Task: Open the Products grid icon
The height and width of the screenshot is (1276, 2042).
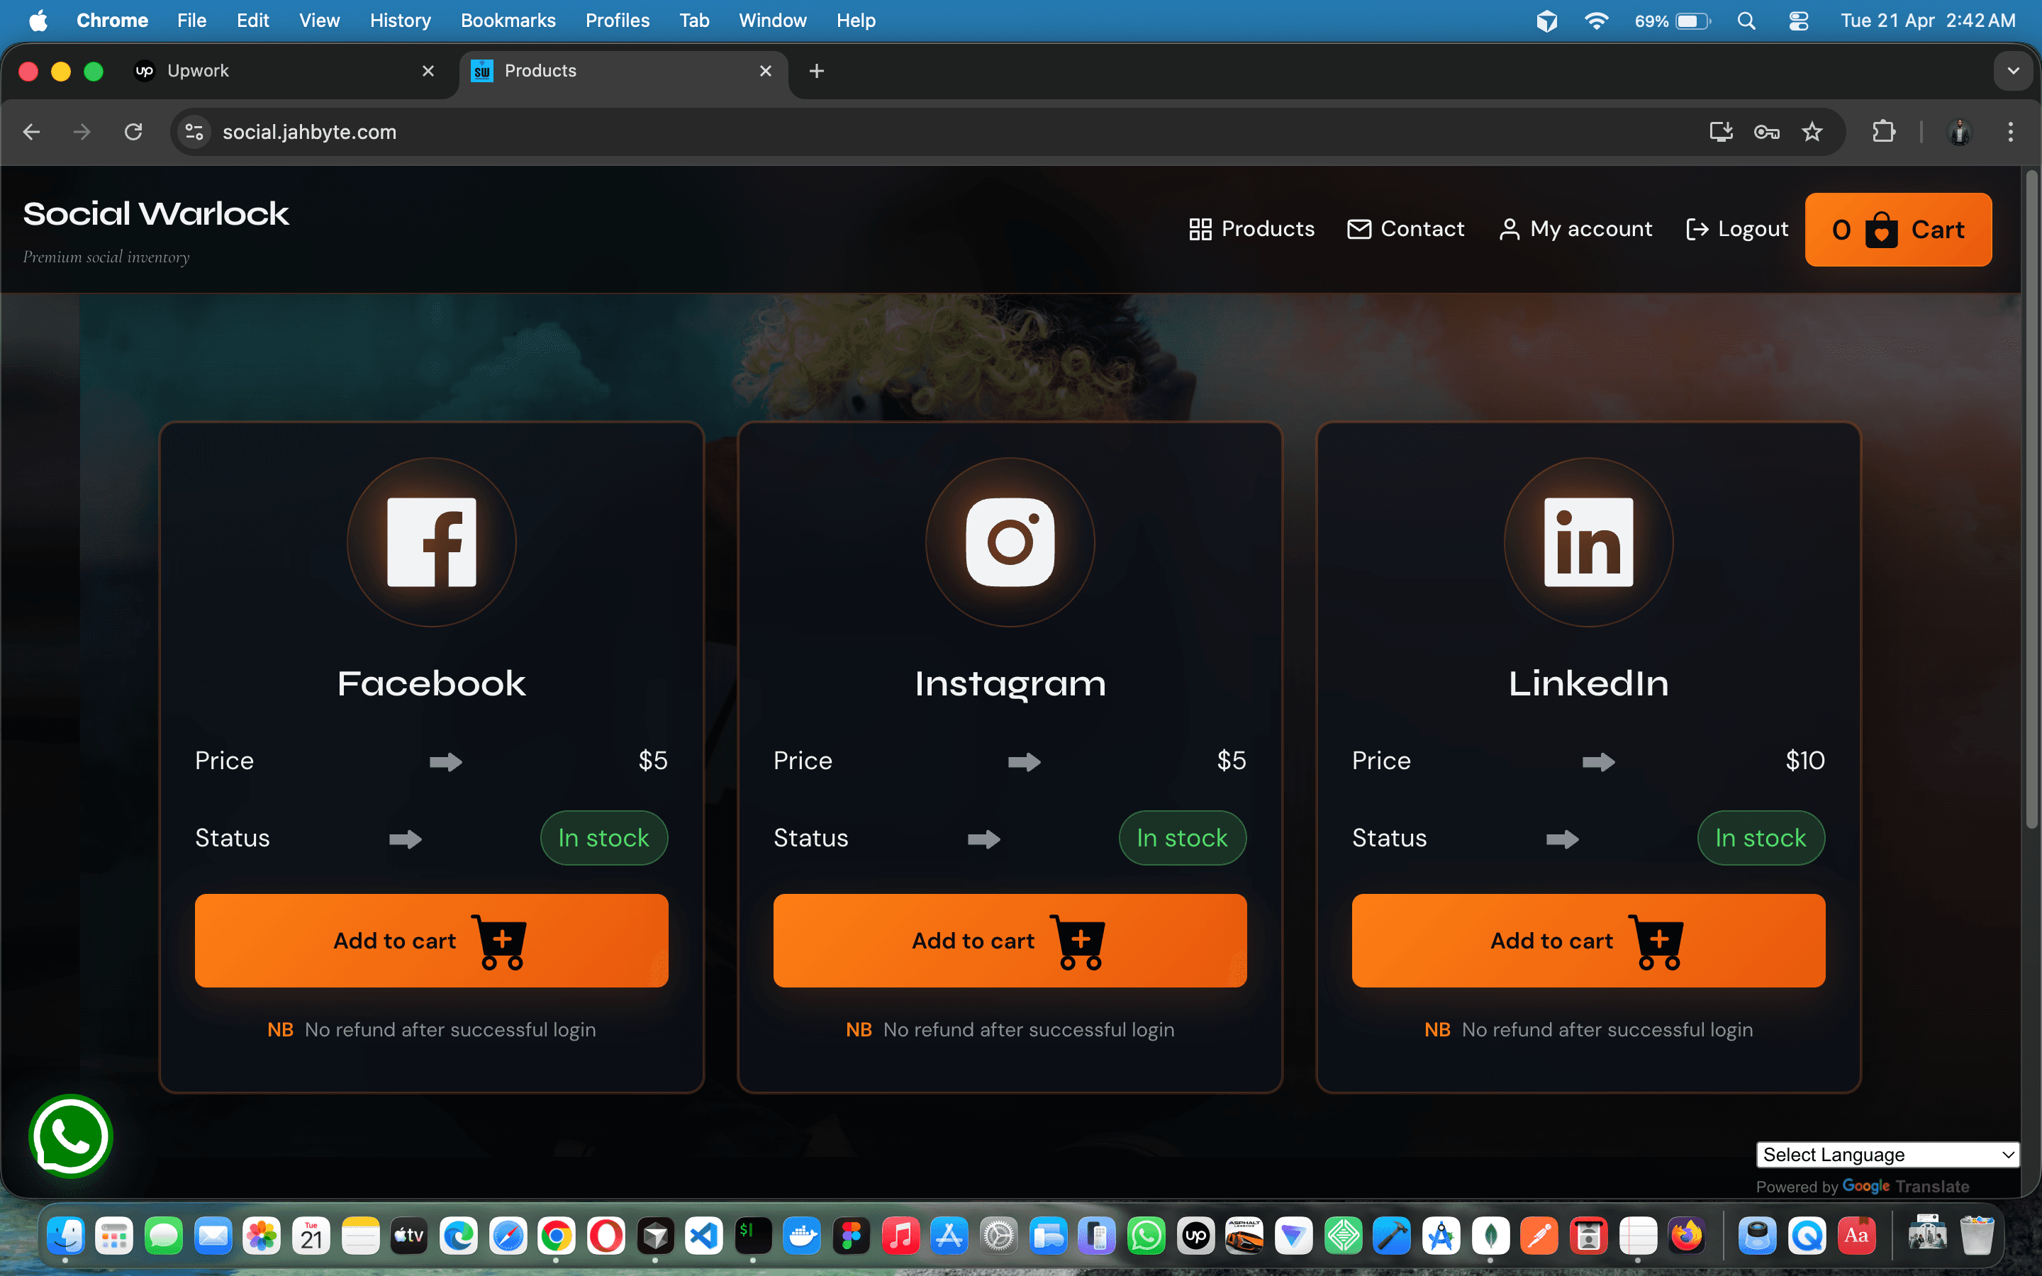Action: click(x=1199, y=229)
